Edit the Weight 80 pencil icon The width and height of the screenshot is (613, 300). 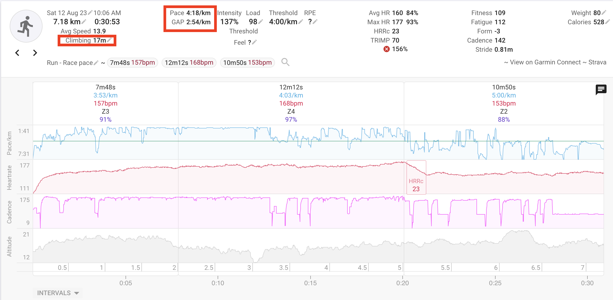pos(604,12)
